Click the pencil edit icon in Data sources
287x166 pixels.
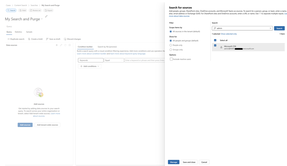point(61,45)
